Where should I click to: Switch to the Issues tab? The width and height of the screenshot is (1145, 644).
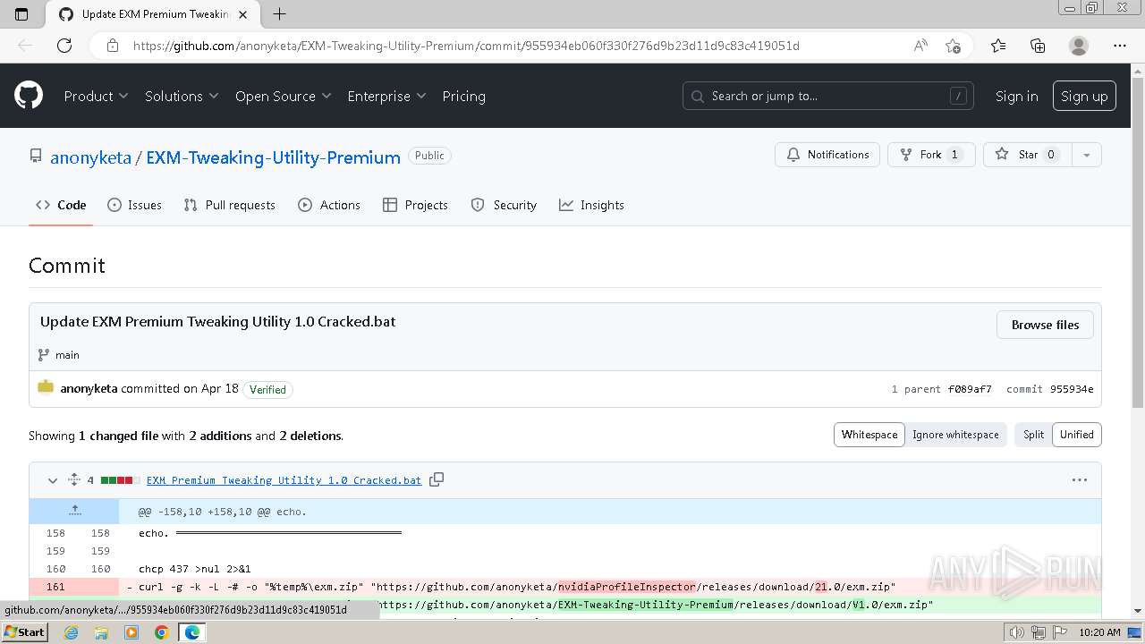tap(134, 205)
